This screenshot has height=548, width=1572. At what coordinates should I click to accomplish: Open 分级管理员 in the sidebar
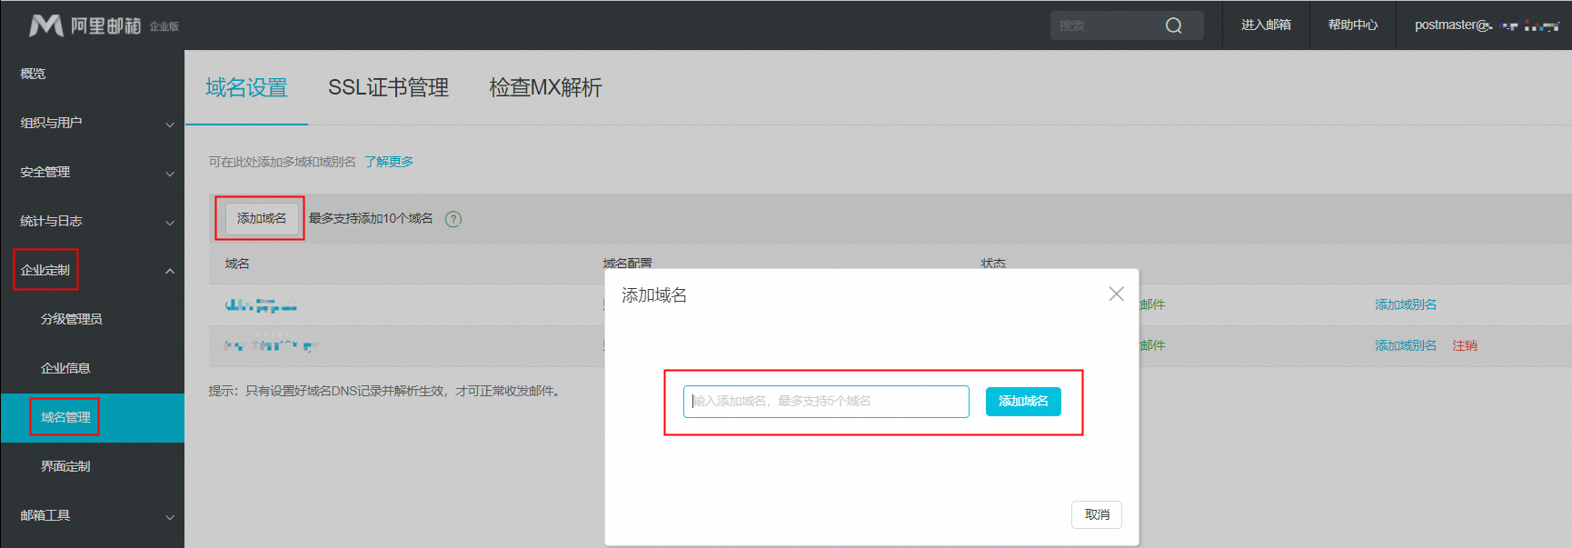tap(72, 319)
